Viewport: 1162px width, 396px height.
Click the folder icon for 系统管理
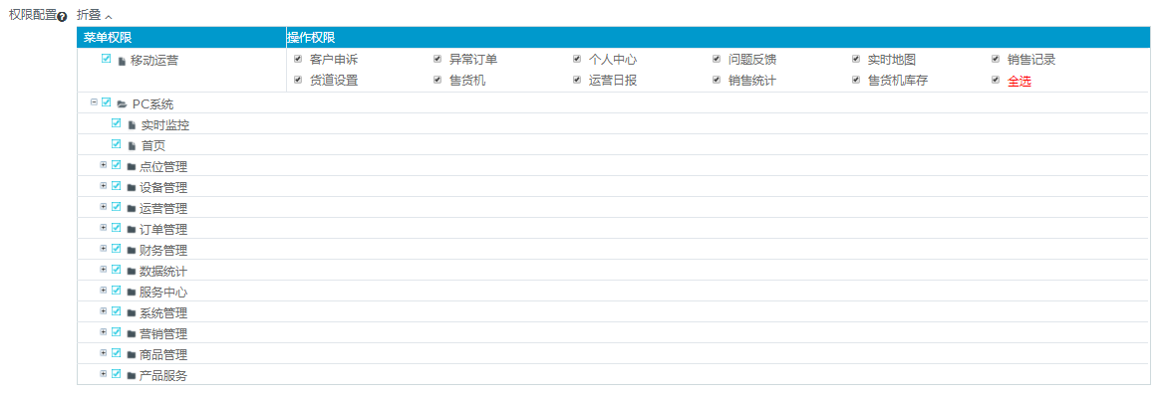click(x=132, y=313)
